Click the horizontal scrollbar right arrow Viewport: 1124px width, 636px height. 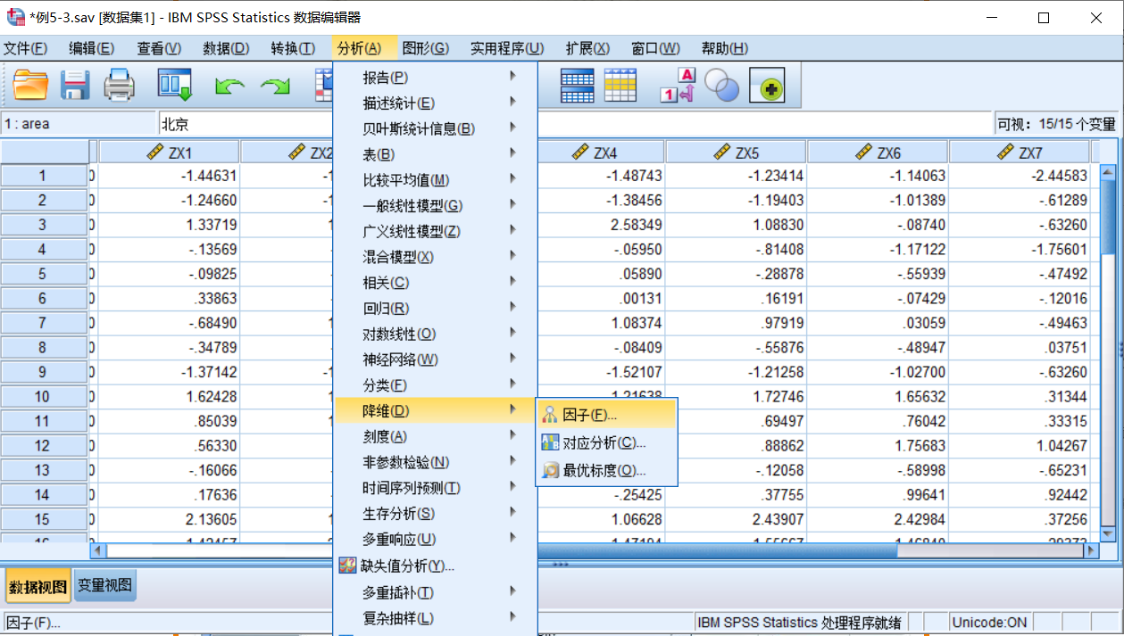tap(1090, 551)
